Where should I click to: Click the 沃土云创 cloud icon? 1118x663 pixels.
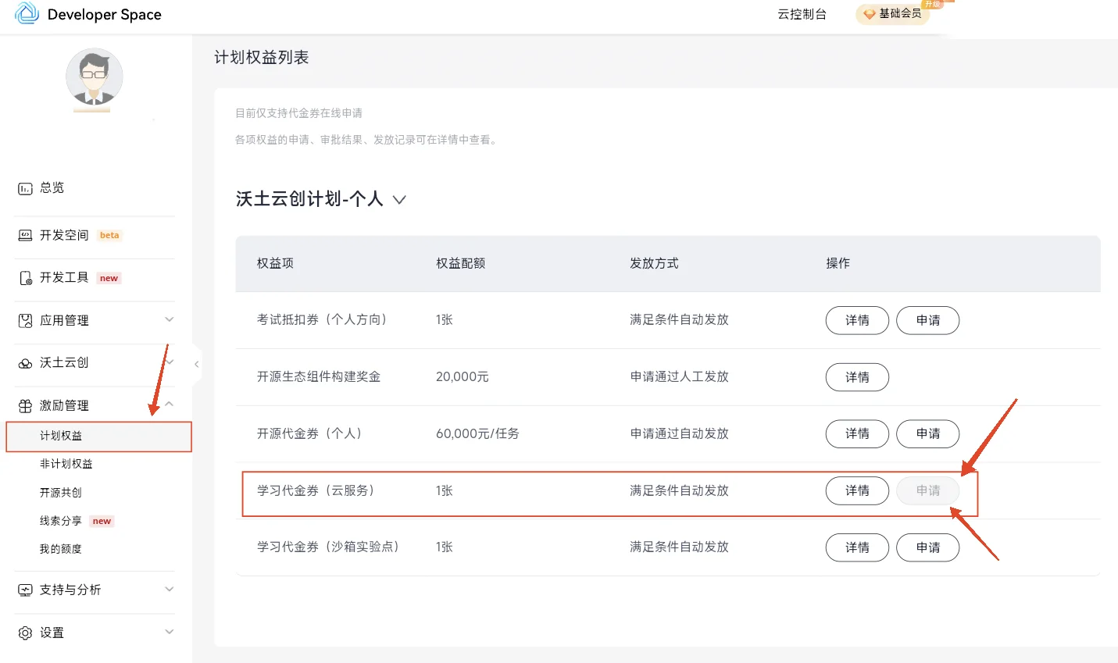25,363
